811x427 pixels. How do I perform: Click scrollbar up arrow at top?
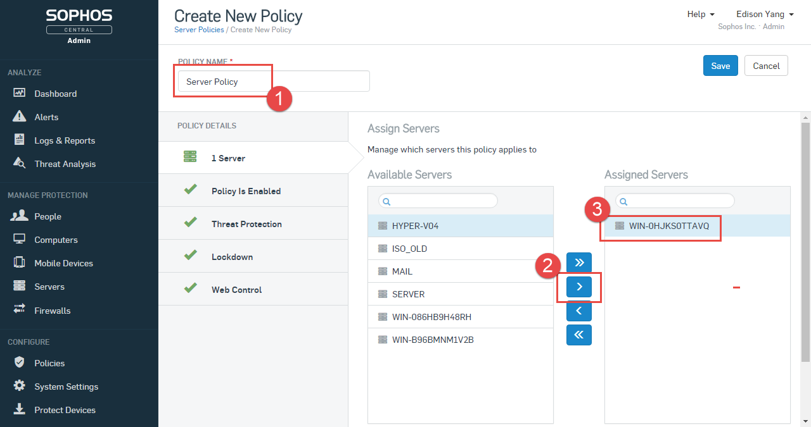(x=805, y=117)
